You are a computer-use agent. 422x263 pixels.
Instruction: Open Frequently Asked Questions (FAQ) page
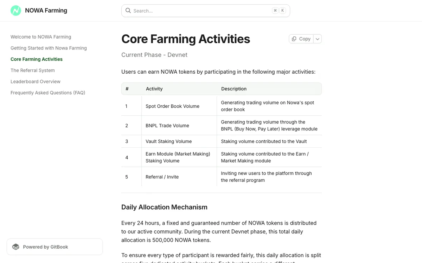coord(48,93)
